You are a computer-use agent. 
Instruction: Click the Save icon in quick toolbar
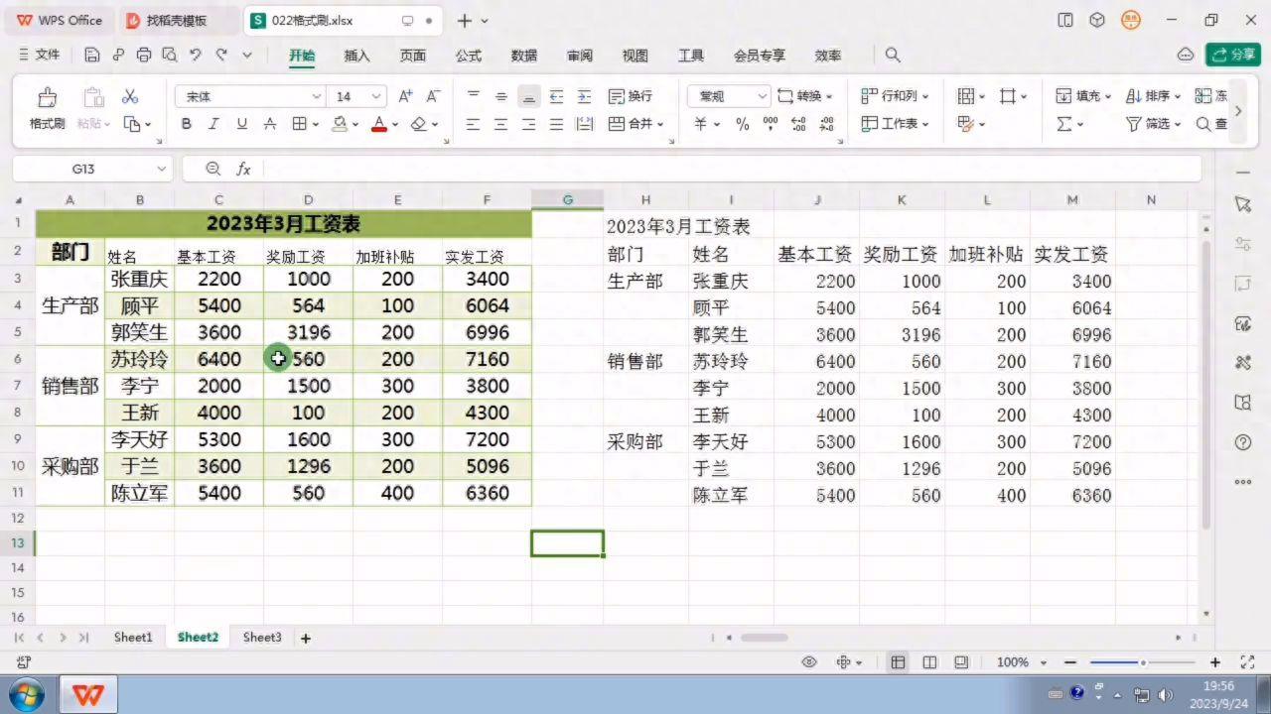[x=92, y=56]
